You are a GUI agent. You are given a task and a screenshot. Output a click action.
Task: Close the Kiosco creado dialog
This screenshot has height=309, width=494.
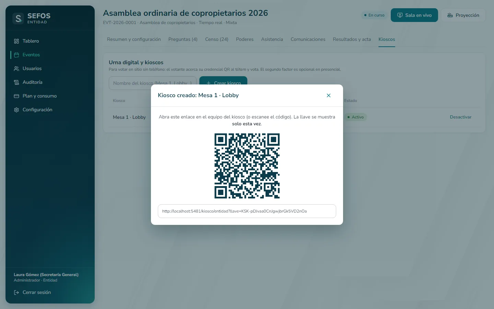pyautogui.click(x=329, y=95)
